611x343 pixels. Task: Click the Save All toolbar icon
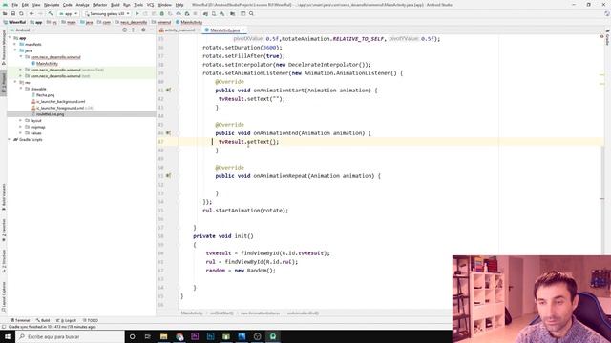(x=12, y=13)
